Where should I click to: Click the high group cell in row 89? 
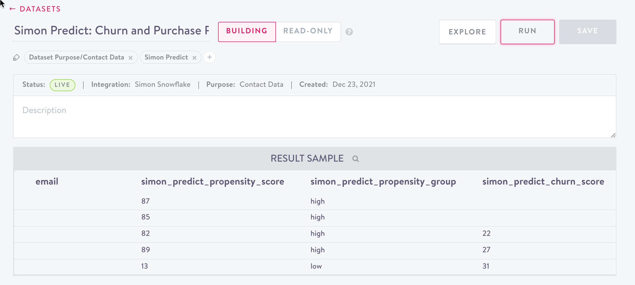click(x=317, y=250)
